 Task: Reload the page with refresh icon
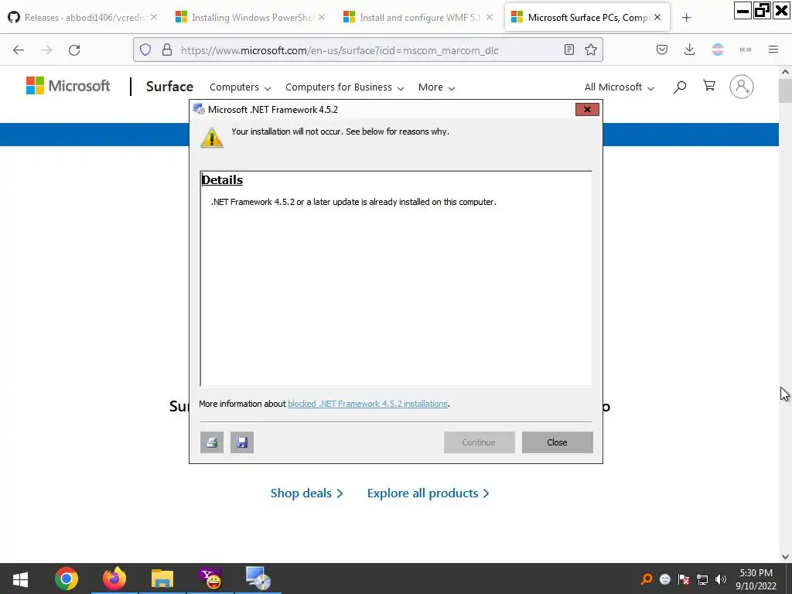point(74,50)
